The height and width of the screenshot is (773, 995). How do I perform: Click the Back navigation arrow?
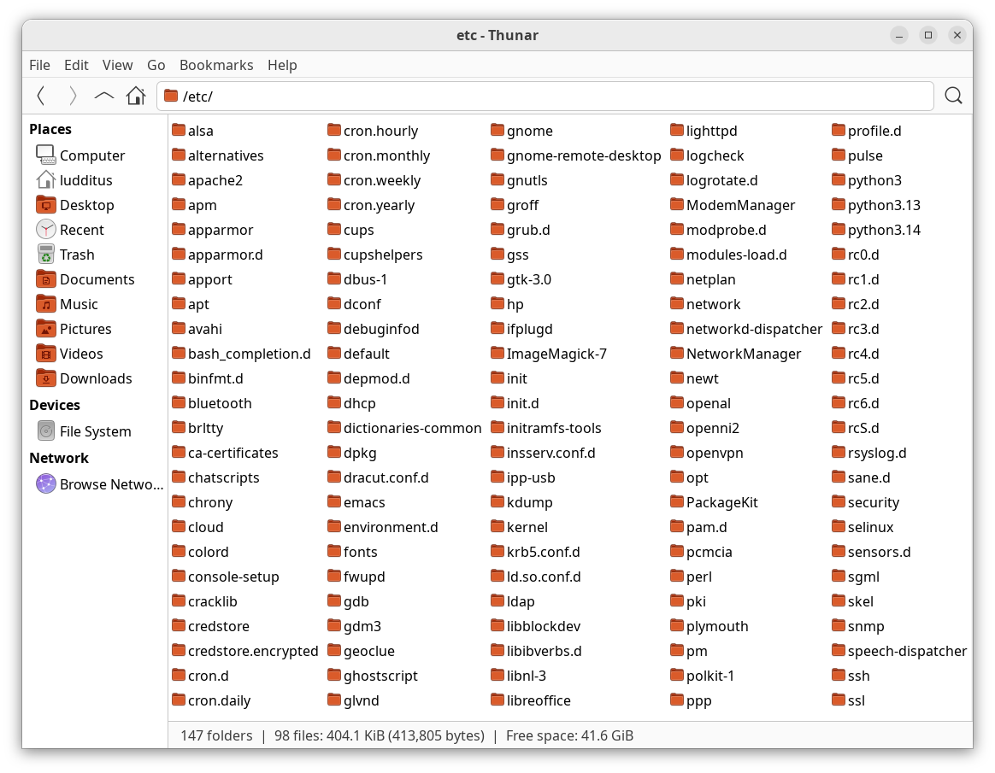[x=41, y=96]
